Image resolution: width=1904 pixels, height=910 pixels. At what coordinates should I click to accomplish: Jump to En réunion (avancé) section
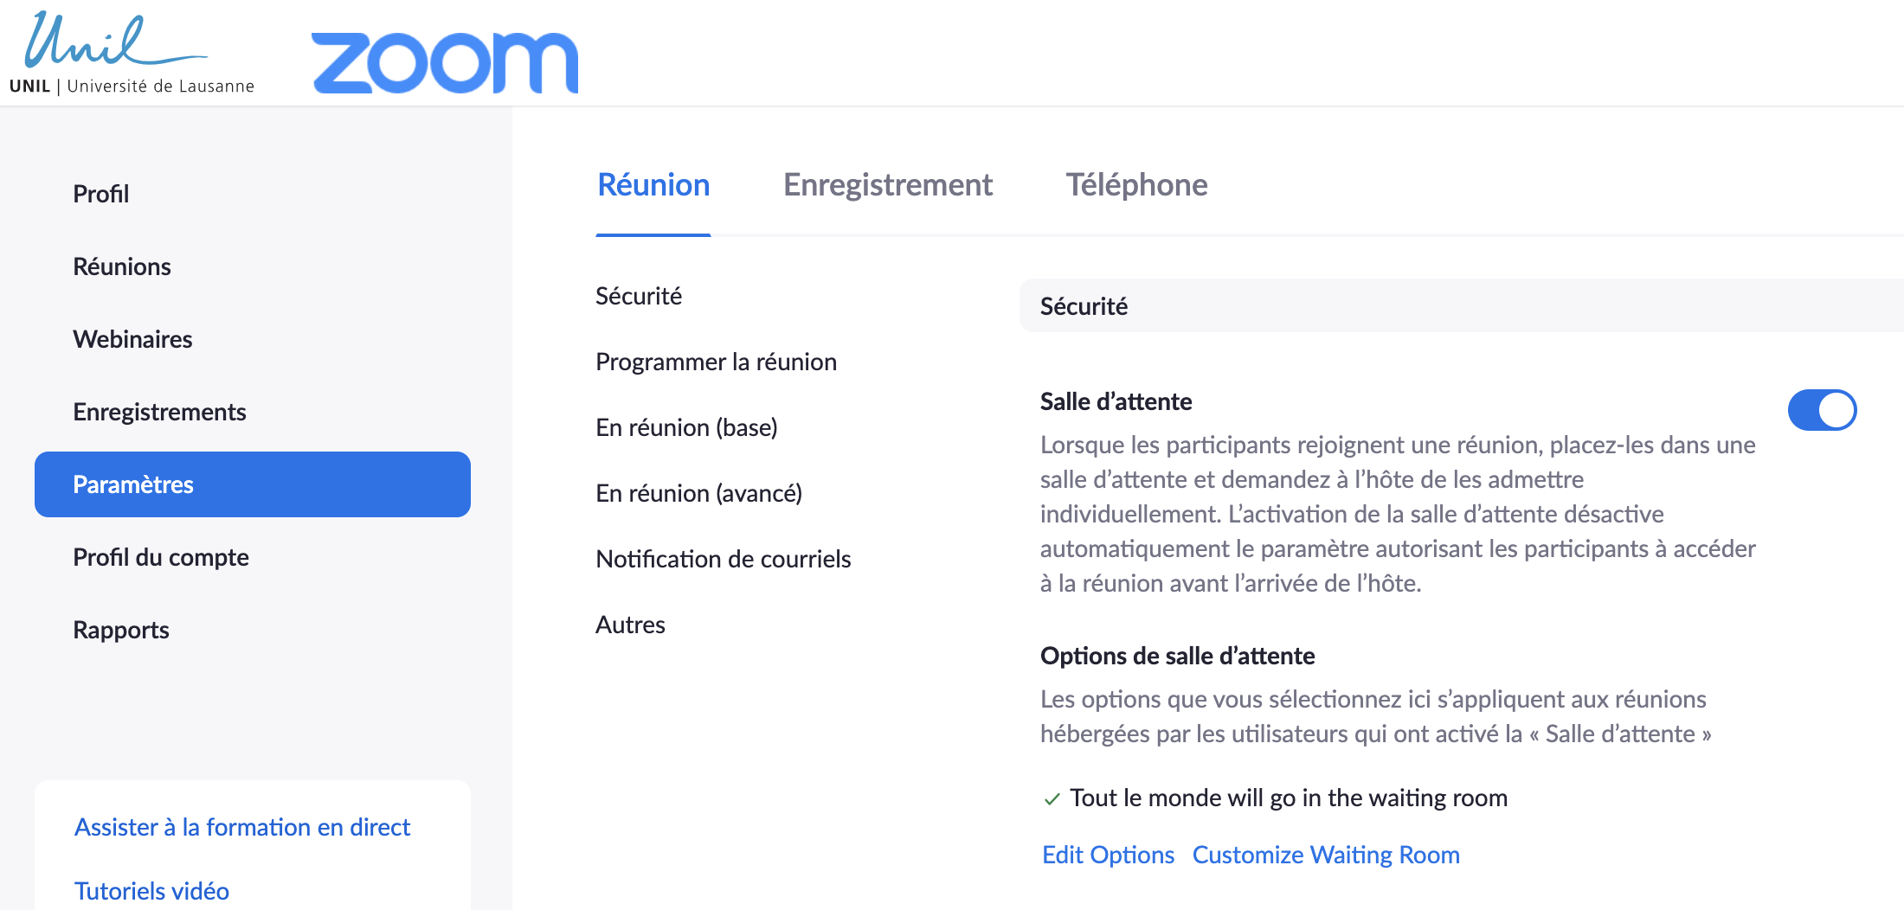[698, 493]
